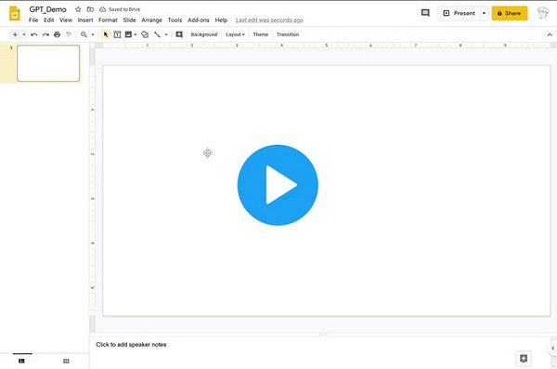Open the move to folder icon
This screenshot has height=369, width=557.
pyautogui.click(x=90, y=9)
